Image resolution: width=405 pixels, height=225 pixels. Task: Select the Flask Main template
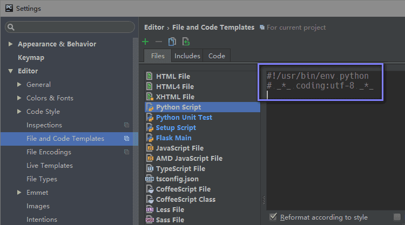pyautogui.click(x=173, y=138)
